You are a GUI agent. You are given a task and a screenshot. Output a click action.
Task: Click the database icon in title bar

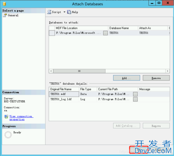4,4
